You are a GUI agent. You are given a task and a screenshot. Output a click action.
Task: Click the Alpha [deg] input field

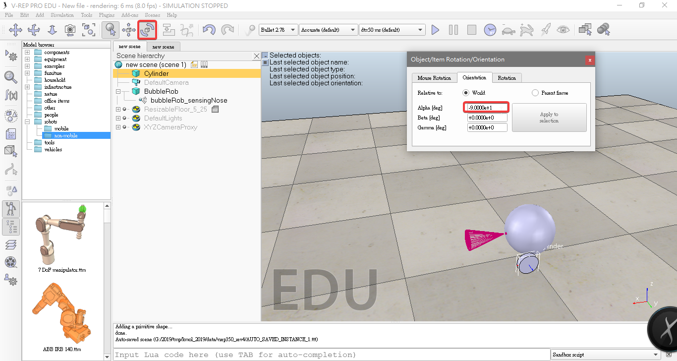point(487,108)
